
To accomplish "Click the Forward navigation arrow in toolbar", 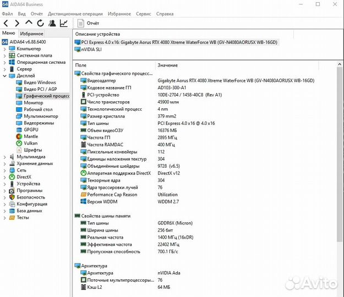I will coord(17,23).
